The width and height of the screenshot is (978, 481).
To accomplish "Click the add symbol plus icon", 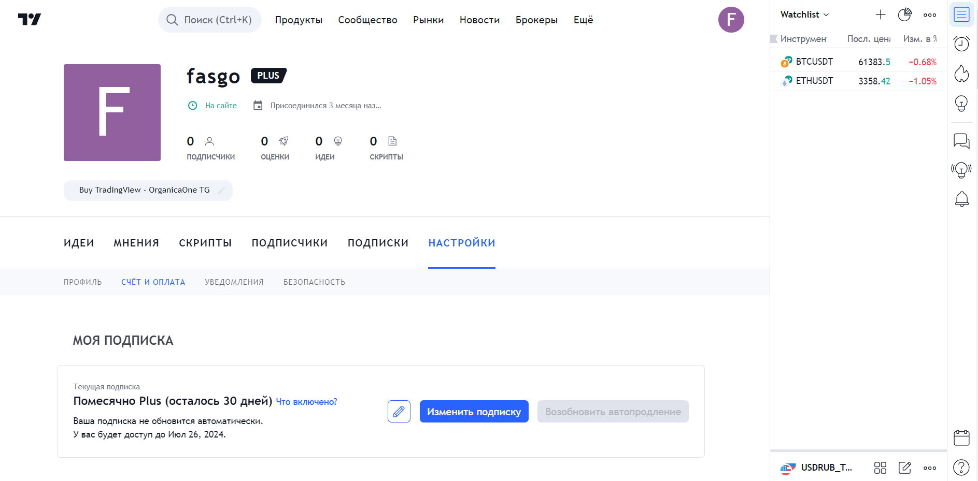I will point(880,14).
